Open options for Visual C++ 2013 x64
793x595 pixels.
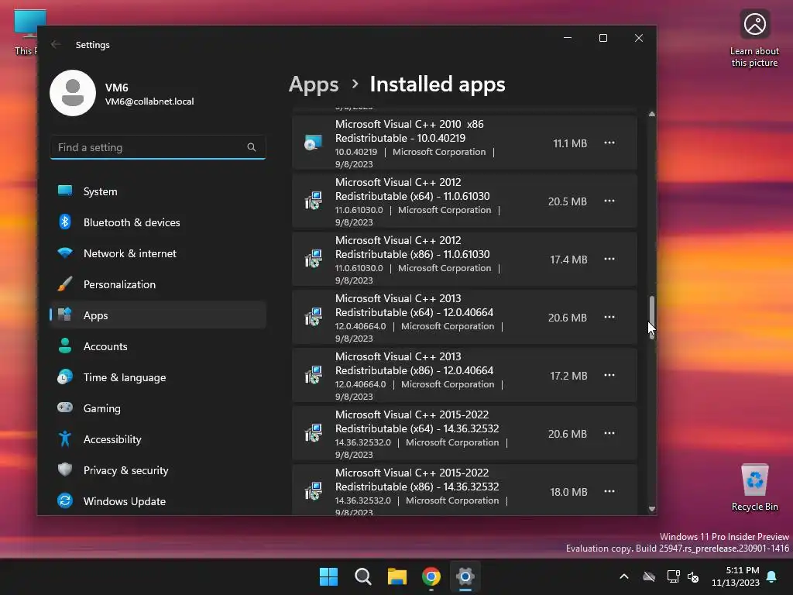pos(609,317)
